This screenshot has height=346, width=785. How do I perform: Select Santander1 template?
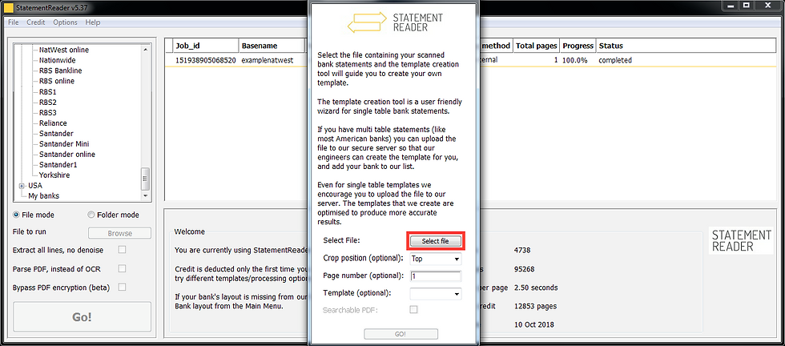[58, 165]
